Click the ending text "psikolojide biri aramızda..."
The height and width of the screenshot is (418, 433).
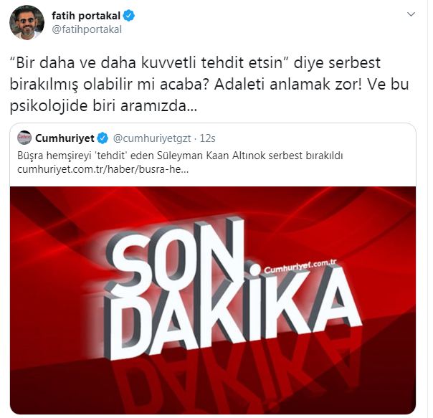(103, 106)
